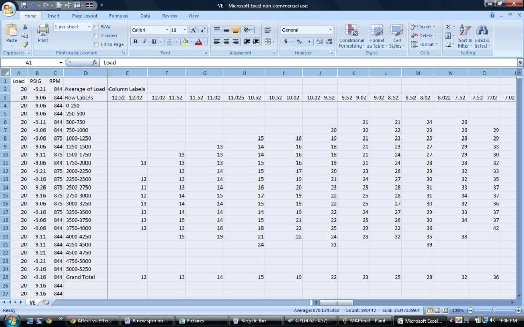
Task: Select the Data ribbon tab
Action: (145, 16)
